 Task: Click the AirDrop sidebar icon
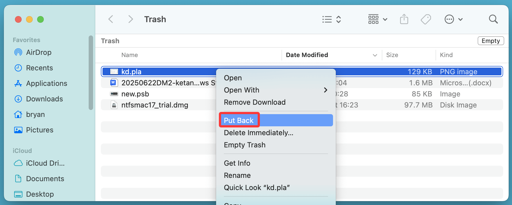pos(18,52)
